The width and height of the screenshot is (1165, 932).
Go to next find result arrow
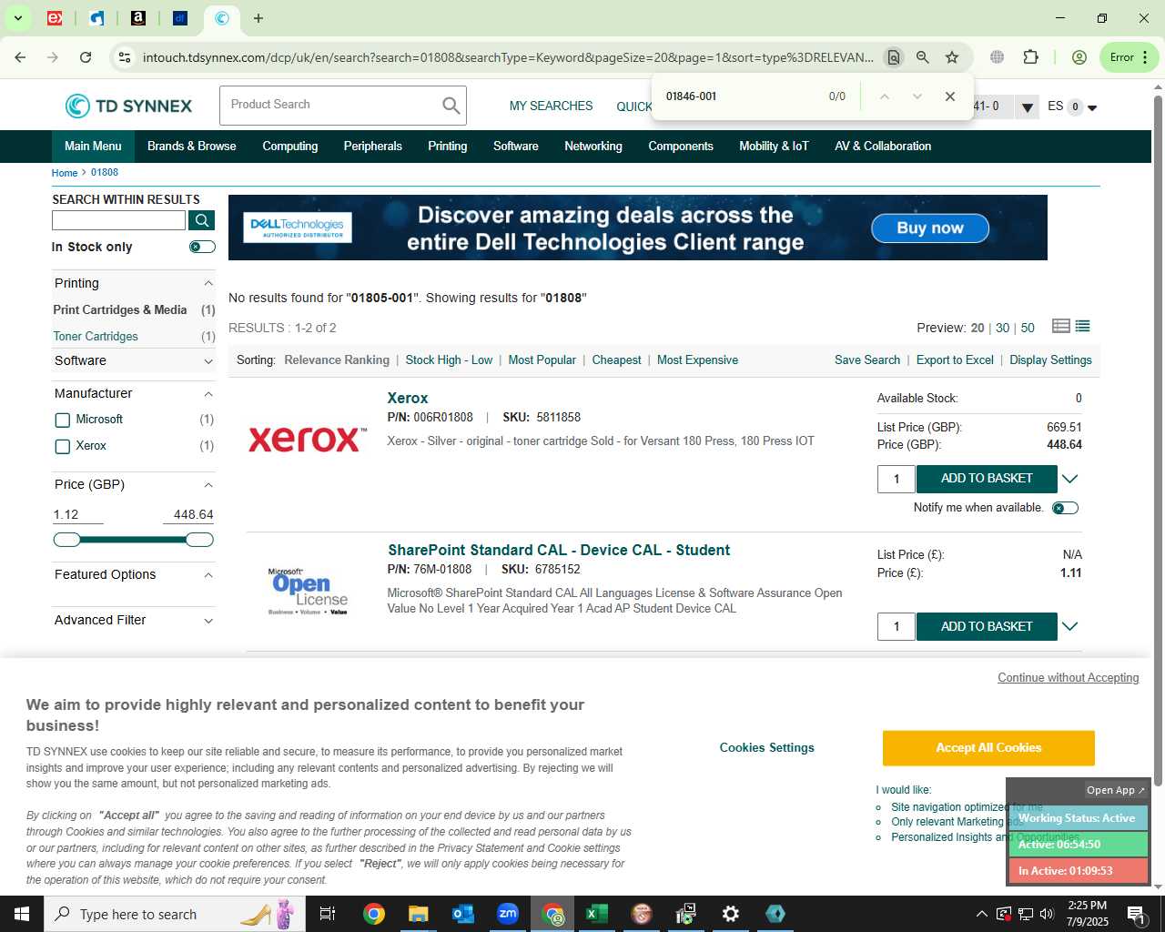point(917,96)
